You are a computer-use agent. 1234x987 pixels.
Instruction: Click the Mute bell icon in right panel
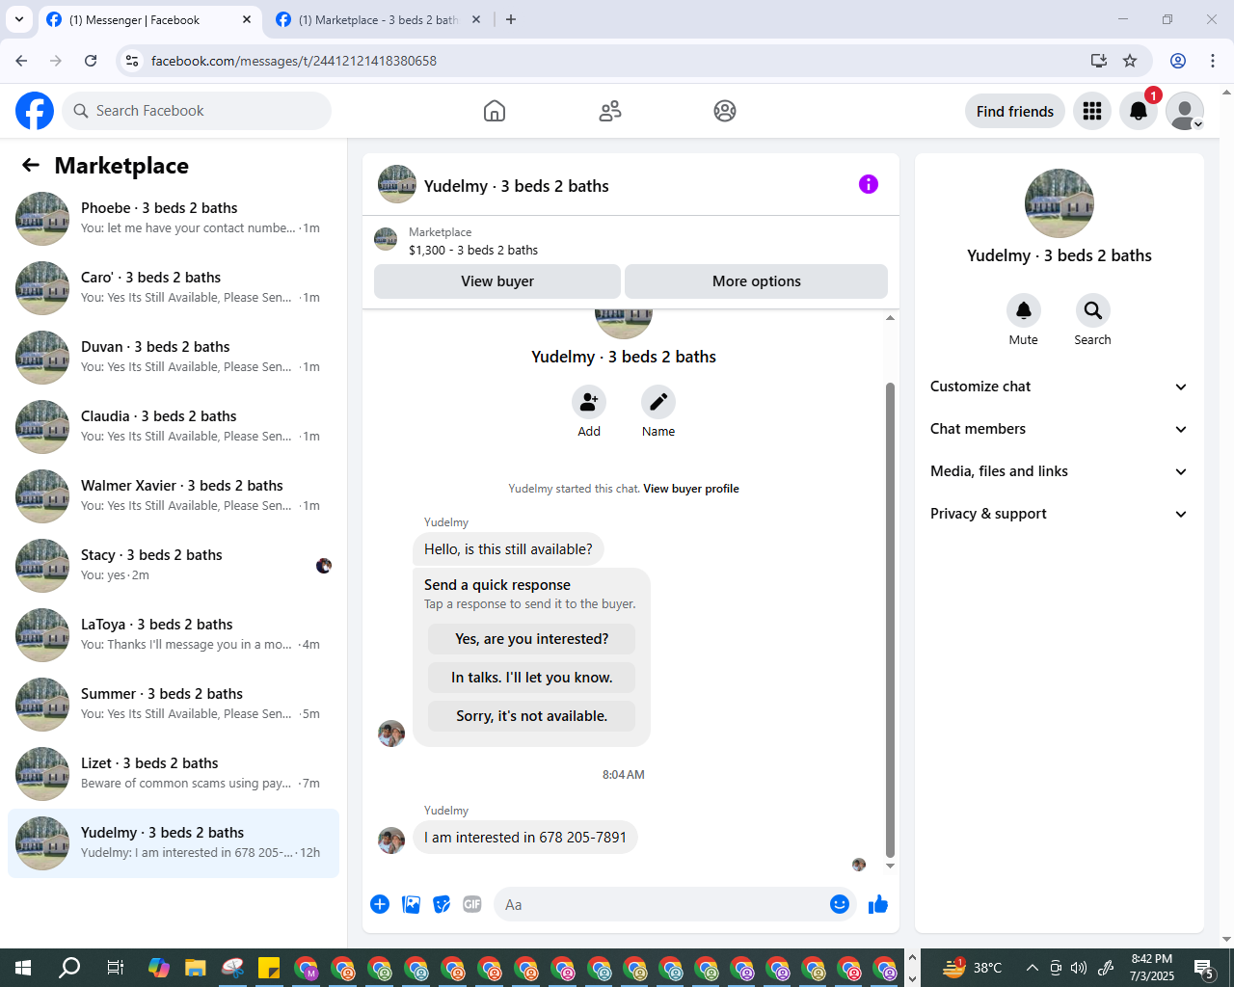pos(1024,310)
